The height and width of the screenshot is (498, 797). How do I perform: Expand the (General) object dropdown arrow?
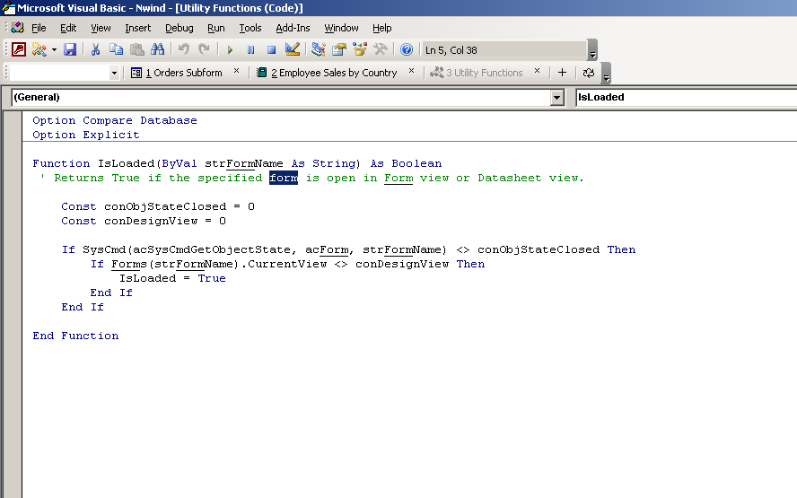[557, 98]
